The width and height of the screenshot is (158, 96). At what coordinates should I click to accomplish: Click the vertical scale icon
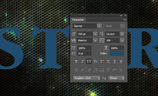(x=73, y=48)
